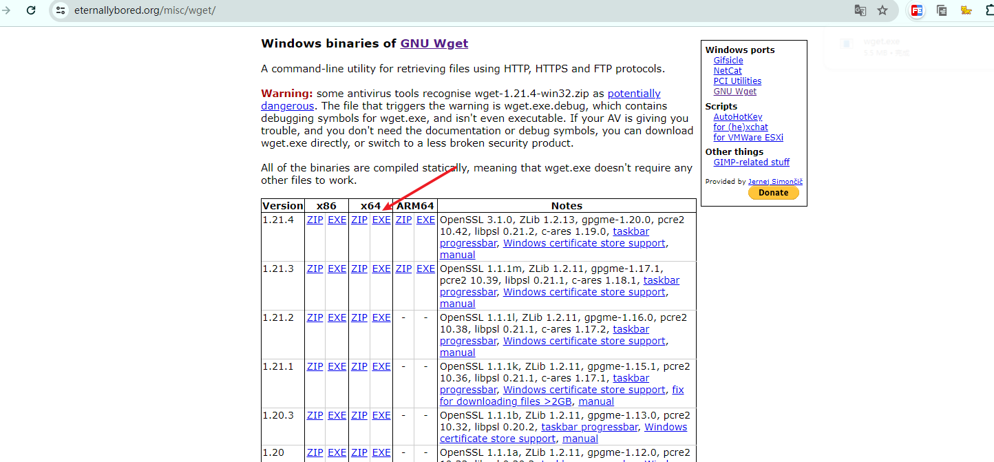Download 1.21.3 ARM64 EXE
Screen dimensions: 994x462
click(x=426, y=269)
